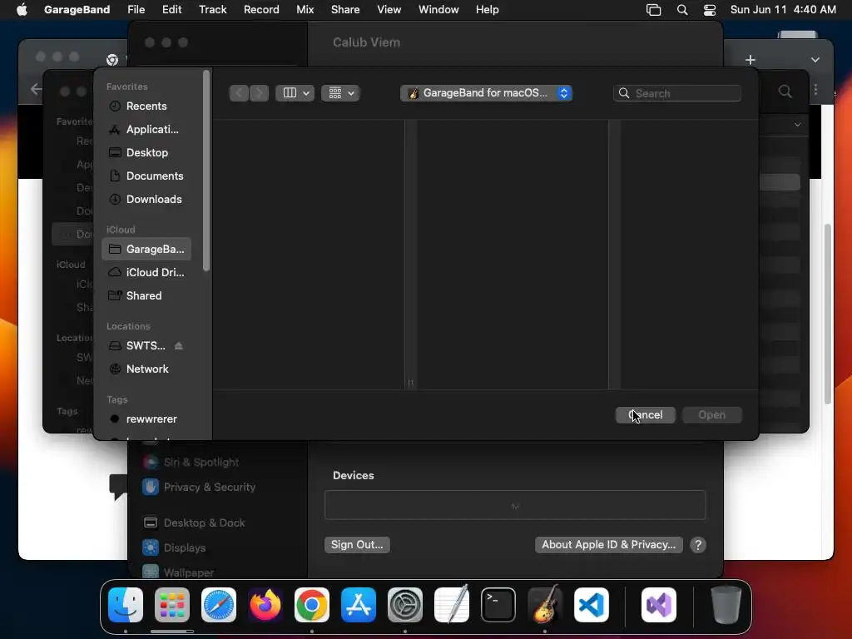This screenshot has width=852, height=639.
Task: Select SWTS volume in Locations
Action: pos(139,345)
